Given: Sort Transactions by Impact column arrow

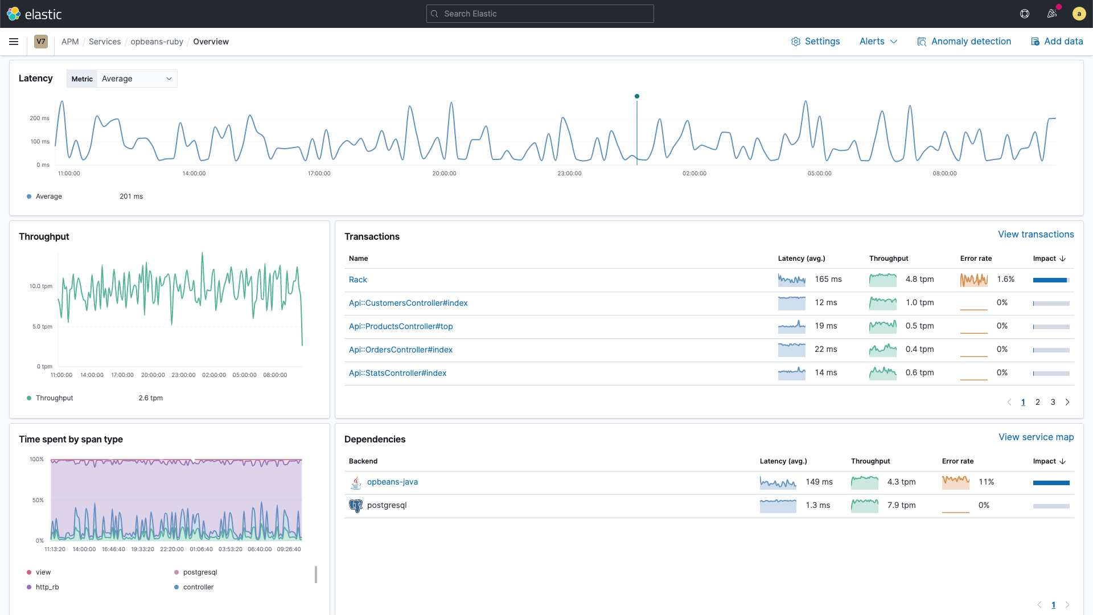Looking at the screenshot, I should [x=1063, y=259].
